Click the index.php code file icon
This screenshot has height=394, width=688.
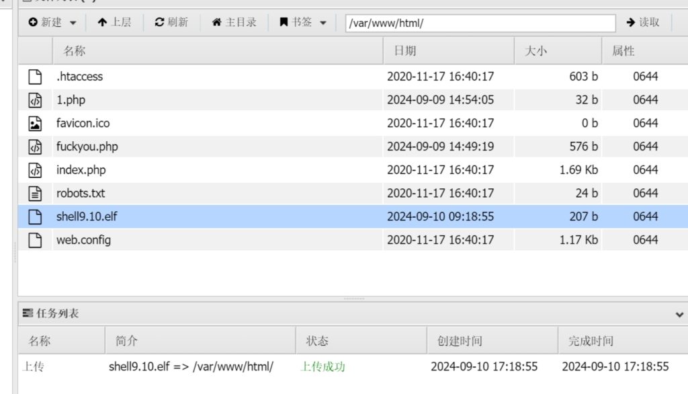(35, 170)
